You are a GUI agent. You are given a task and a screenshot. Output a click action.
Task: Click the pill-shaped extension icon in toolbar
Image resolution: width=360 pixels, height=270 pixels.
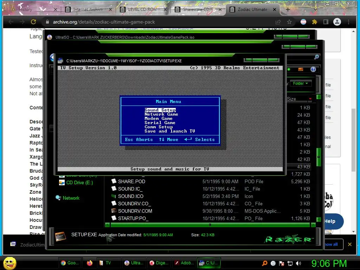pos(303,22)
